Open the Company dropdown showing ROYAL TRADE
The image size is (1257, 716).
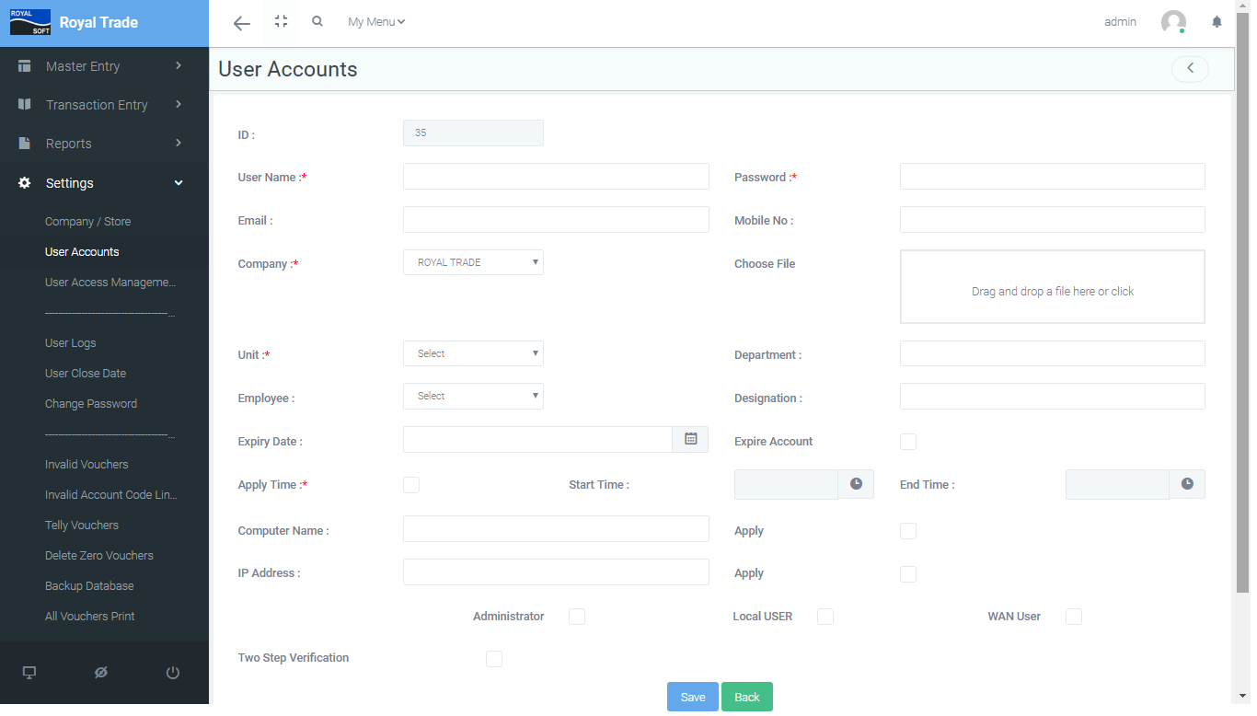473,262
